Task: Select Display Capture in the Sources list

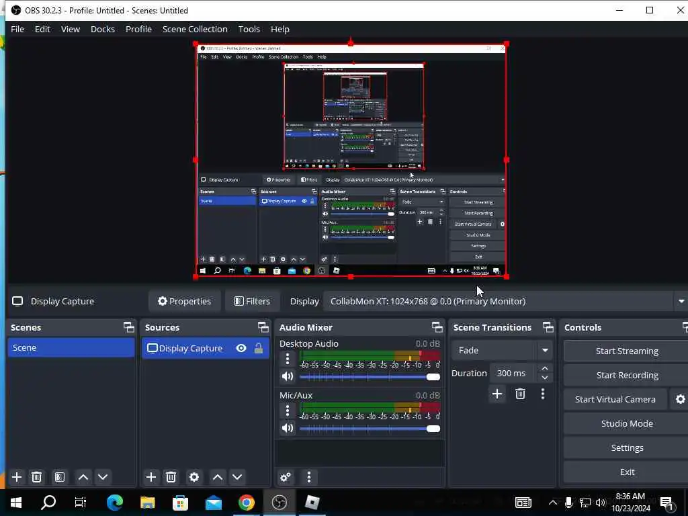Action: coord(206,349)
